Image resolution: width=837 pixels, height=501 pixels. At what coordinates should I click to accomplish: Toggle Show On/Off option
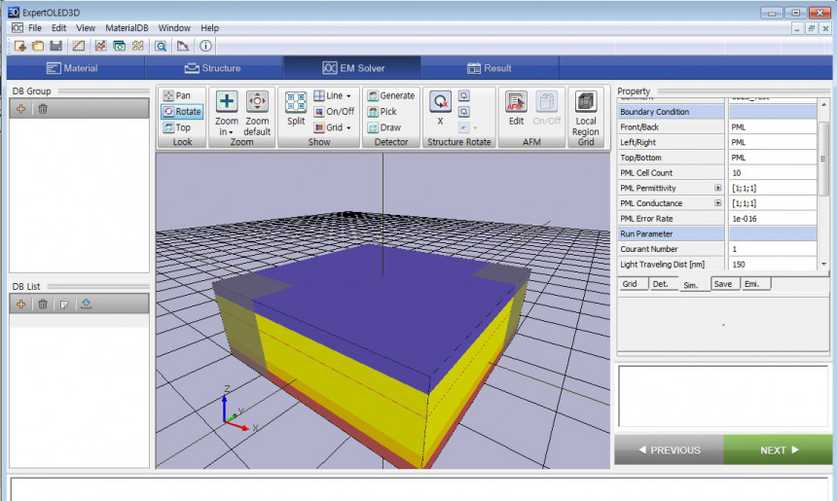click(x=334, y=112)
